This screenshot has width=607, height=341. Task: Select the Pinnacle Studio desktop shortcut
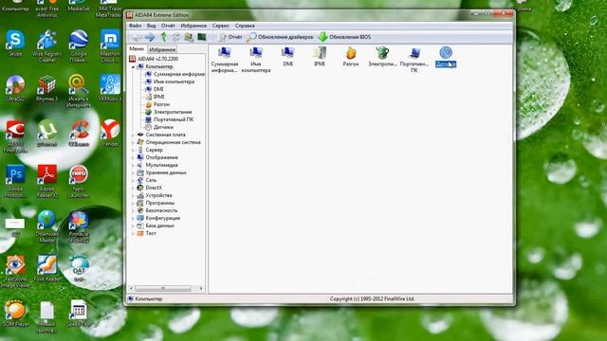tap(79, 226)
